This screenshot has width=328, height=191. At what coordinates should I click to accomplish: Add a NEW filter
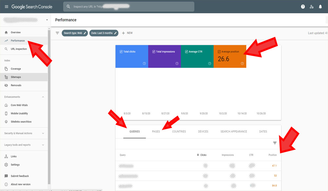pyautogui.click(x=127, y=33)
